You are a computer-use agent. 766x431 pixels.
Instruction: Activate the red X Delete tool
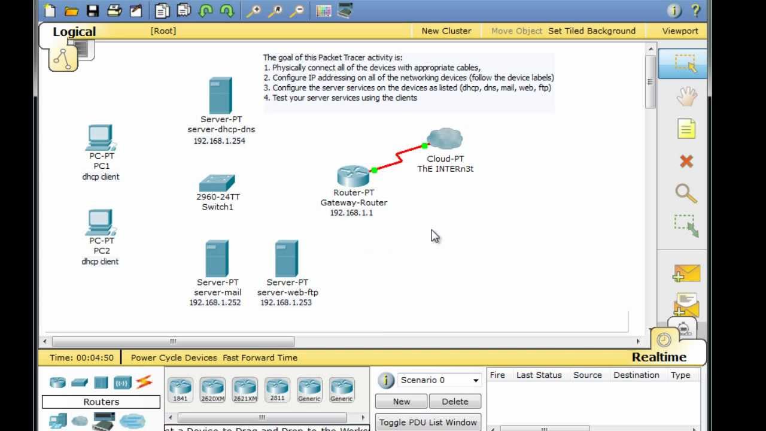[x=686, y=161]
